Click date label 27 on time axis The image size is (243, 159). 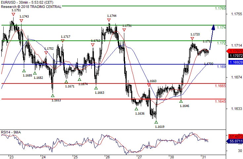(140, 157)
